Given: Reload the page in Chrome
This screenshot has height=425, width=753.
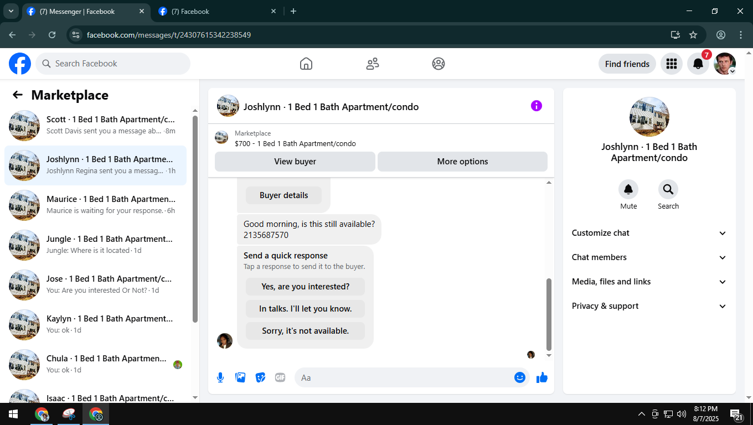Looking at the screenshot, I should (x=52, y=35).
